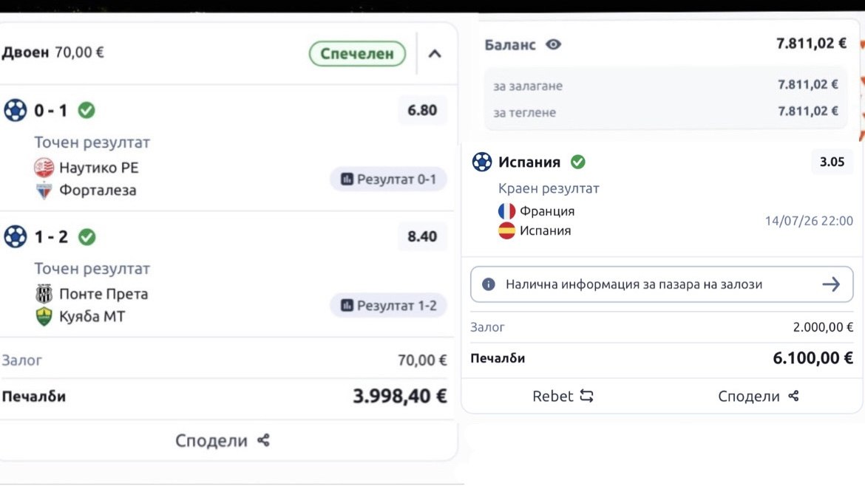Screen dimensions: 865x486
Task: Click the green checkmark next to 1 - 2
Action: pos(86,236)
